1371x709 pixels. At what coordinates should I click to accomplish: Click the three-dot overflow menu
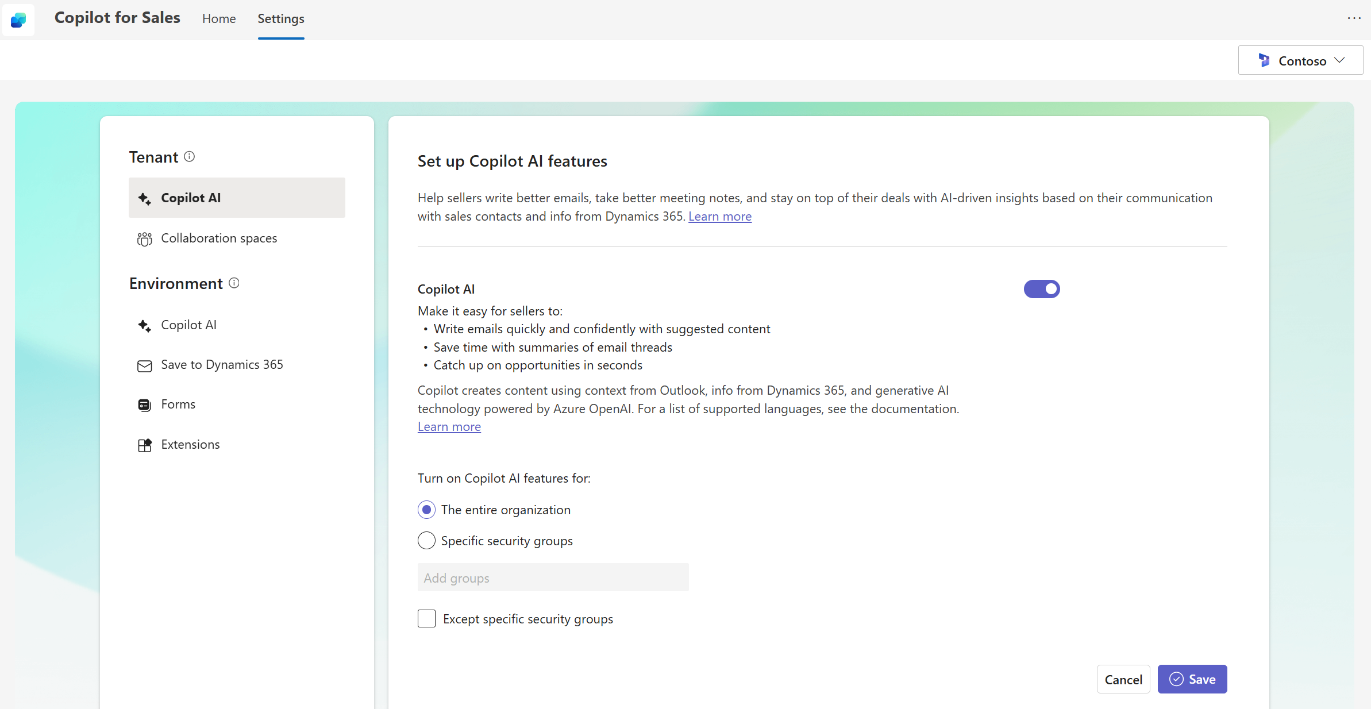(x=1355, y=18)
